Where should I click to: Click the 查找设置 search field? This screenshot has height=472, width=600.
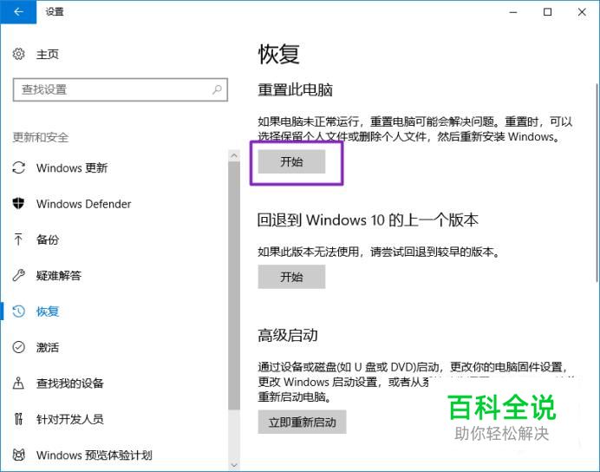(x=121, y=90)
